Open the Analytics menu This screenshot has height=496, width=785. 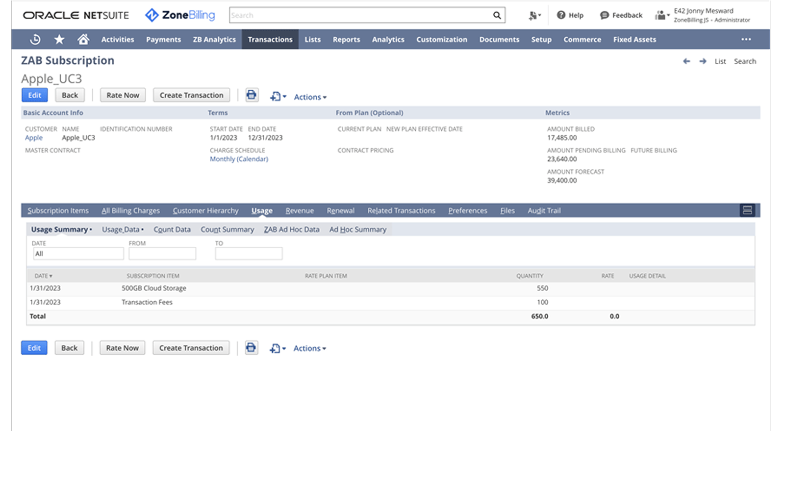pyautogui.click(x=388, y=39)
